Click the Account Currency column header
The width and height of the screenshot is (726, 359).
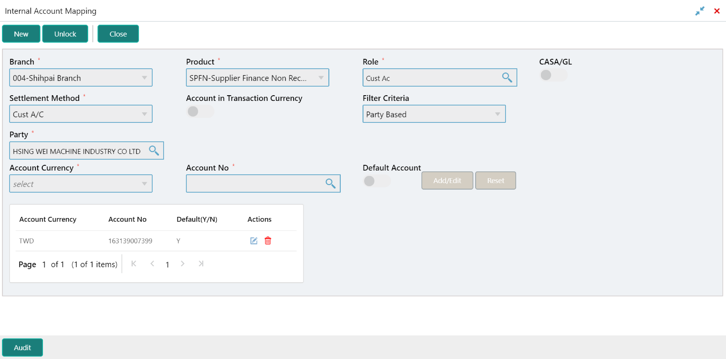click(x=48, y=219)
